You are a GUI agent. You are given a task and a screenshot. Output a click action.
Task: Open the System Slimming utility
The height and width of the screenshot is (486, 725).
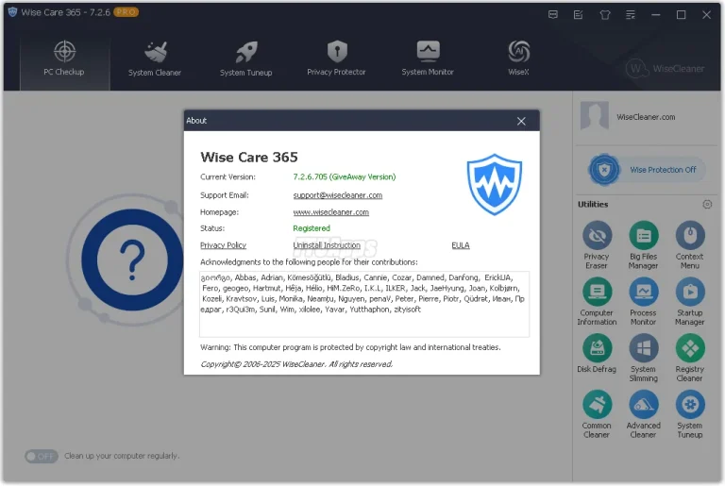click(x=643, y=350)
